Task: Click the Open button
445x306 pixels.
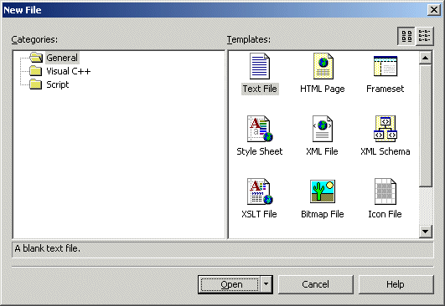Action: 230,284
